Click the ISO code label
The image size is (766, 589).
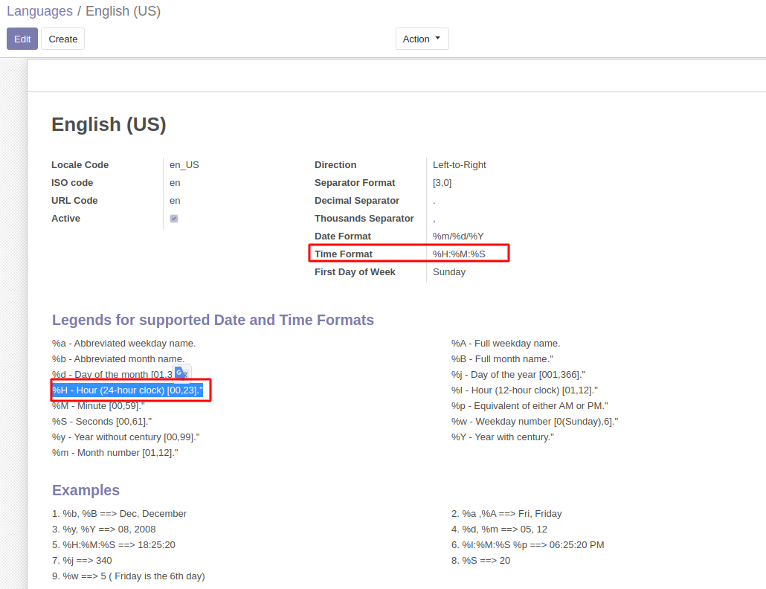[x=72, y=183]
